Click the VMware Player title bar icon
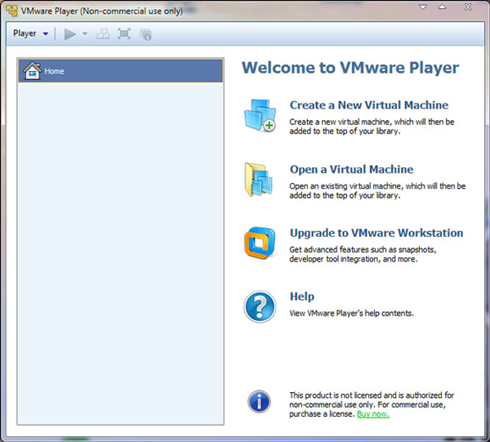 [x=12, y=11]
